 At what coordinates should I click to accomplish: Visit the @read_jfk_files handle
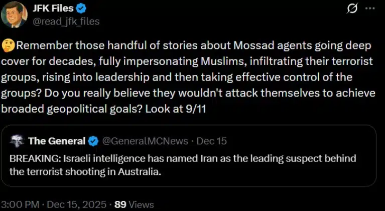click(x=66, y=21)
